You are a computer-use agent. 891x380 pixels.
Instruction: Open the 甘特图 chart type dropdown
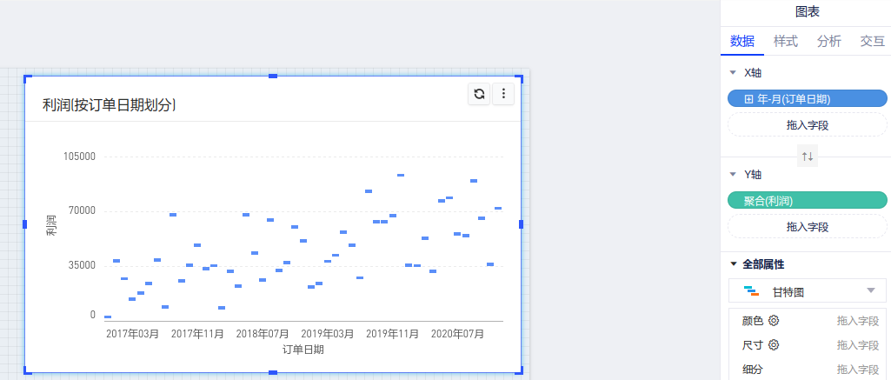click(871, 291)
